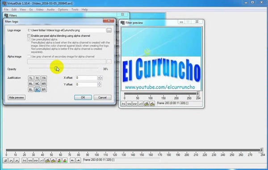268x170 pixels.
Task: Open the View menu
Action: 23,9
